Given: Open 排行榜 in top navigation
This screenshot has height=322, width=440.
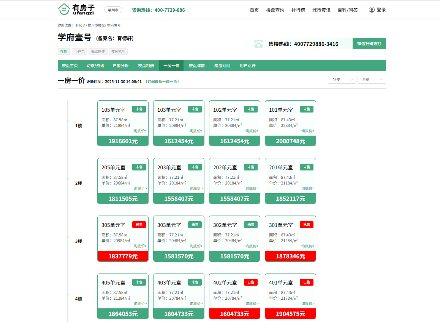Looking at the screenshot, I should tap(298, 10).
